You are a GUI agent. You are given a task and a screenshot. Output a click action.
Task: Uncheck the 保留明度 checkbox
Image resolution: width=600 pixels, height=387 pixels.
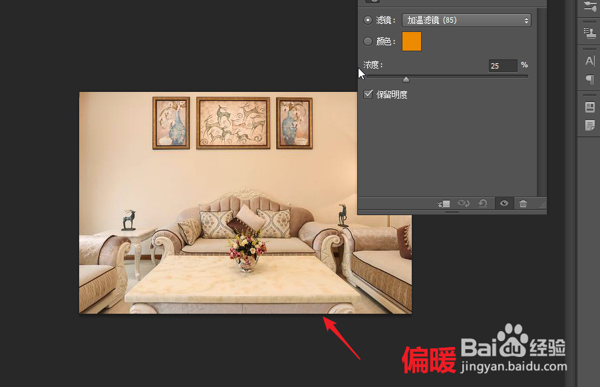click(368, 95)
